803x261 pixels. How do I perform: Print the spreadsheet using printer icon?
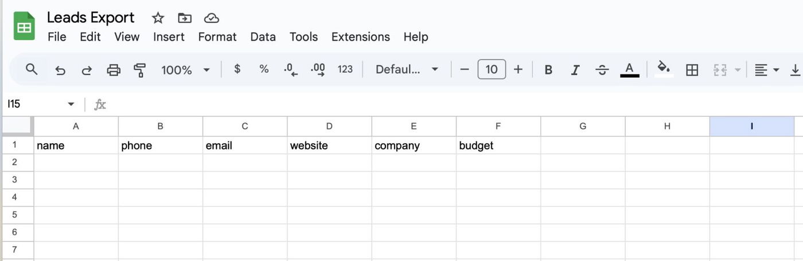coord(114,70)
